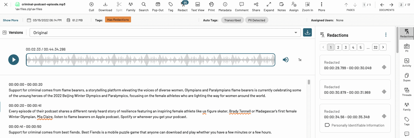Screen dimensions: 414x138
Task: Open the sidebar Family tab
Action: click(407, 107)
